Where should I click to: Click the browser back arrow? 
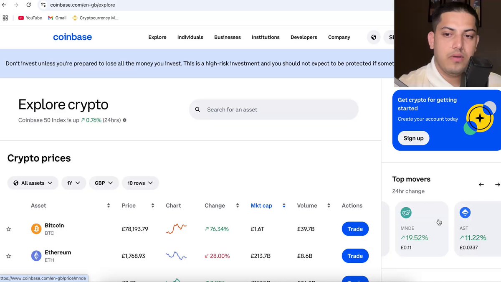coord(4,5)
